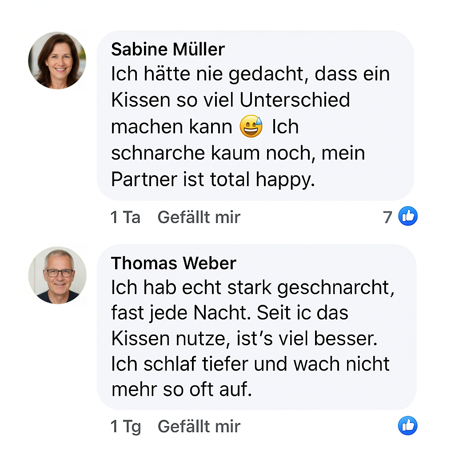
Task: Click the grinning sweat emoji in Sabine's comment
Action: [x=251, y=127]
